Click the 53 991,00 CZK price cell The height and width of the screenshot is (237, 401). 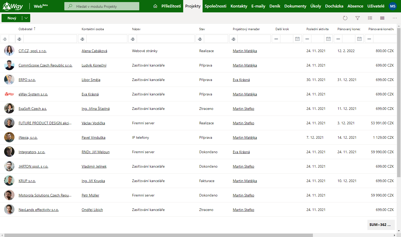point(382,123)
